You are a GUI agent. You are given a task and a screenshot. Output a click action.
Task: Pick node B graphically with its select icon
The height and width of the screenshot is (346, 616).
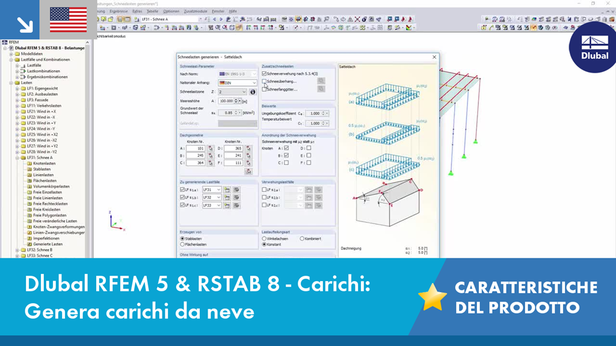click(211, 156)
